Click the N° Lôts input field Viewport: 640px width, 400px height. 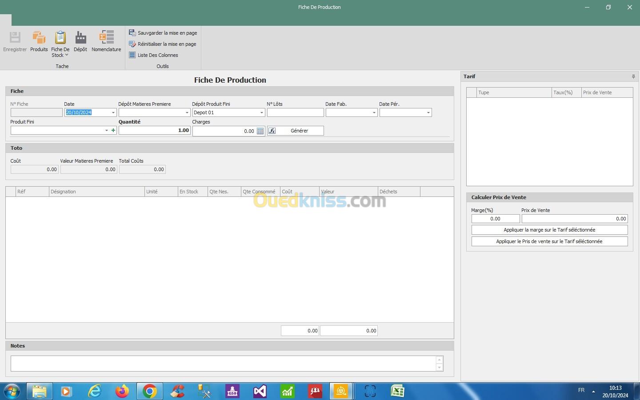[x=295, y=113]
